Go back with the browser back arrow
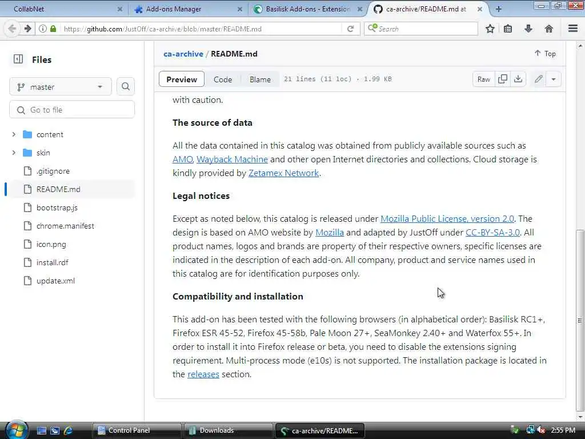The image size is (585, 439). 12,29
